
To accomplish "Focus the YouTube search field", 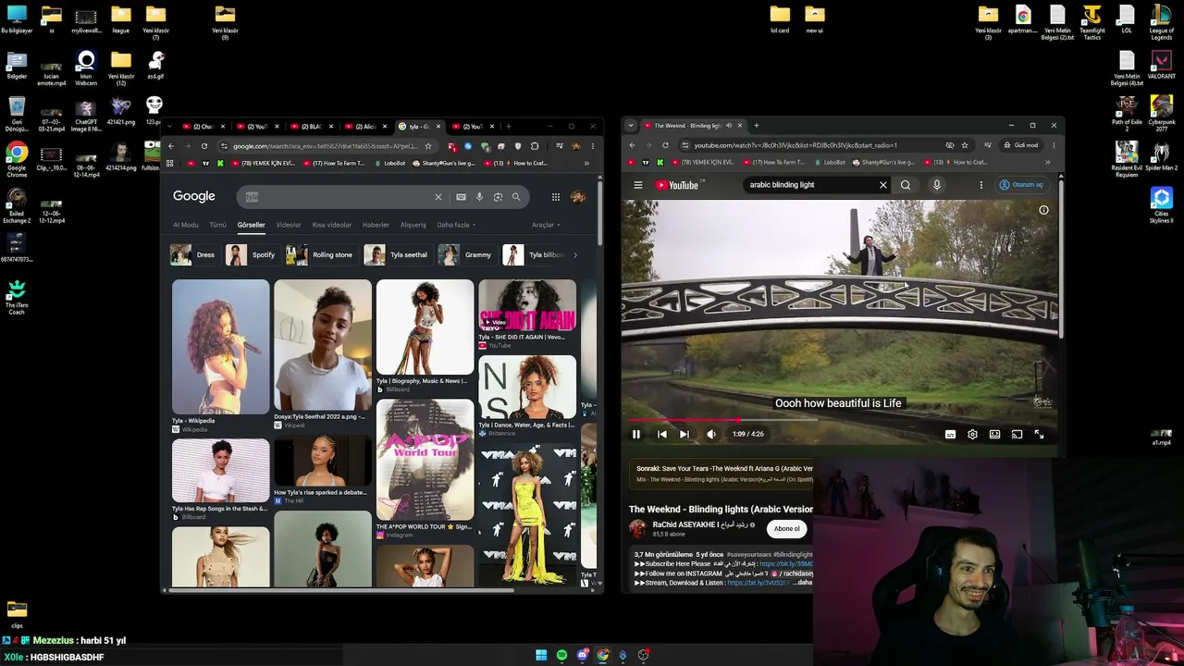I will [x=810, y=185].
